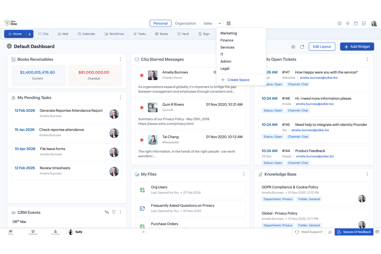
Task: Switch to the Personal space tab
Action: point(160,23)
